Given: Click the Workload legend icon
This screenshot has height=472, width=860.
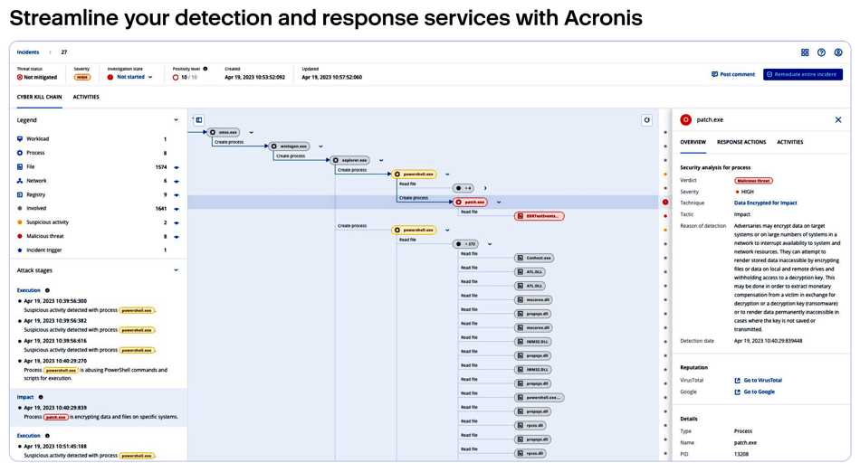Looking at the screenshot, I should pyautogui.click(x=20, y=139).
